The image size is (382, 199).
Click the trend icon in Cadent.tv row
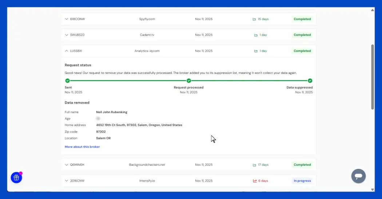click(256, 35)
